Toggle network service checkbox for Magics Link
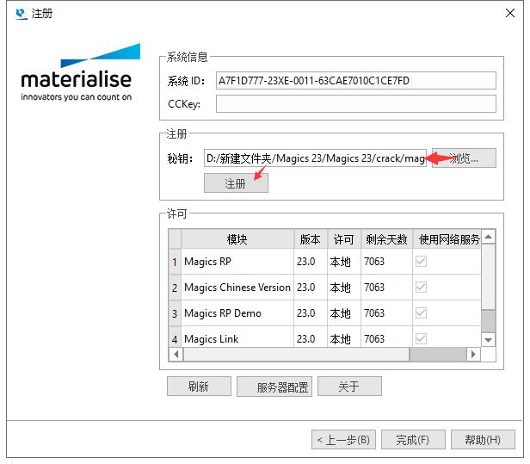The height and width of the screenshot is (464, 530). (421, 338)
